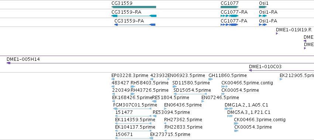The height and width of the screenshot is (140, 314).
Task: Click the EN07246.5prime EST arrow
Action: 203,101
